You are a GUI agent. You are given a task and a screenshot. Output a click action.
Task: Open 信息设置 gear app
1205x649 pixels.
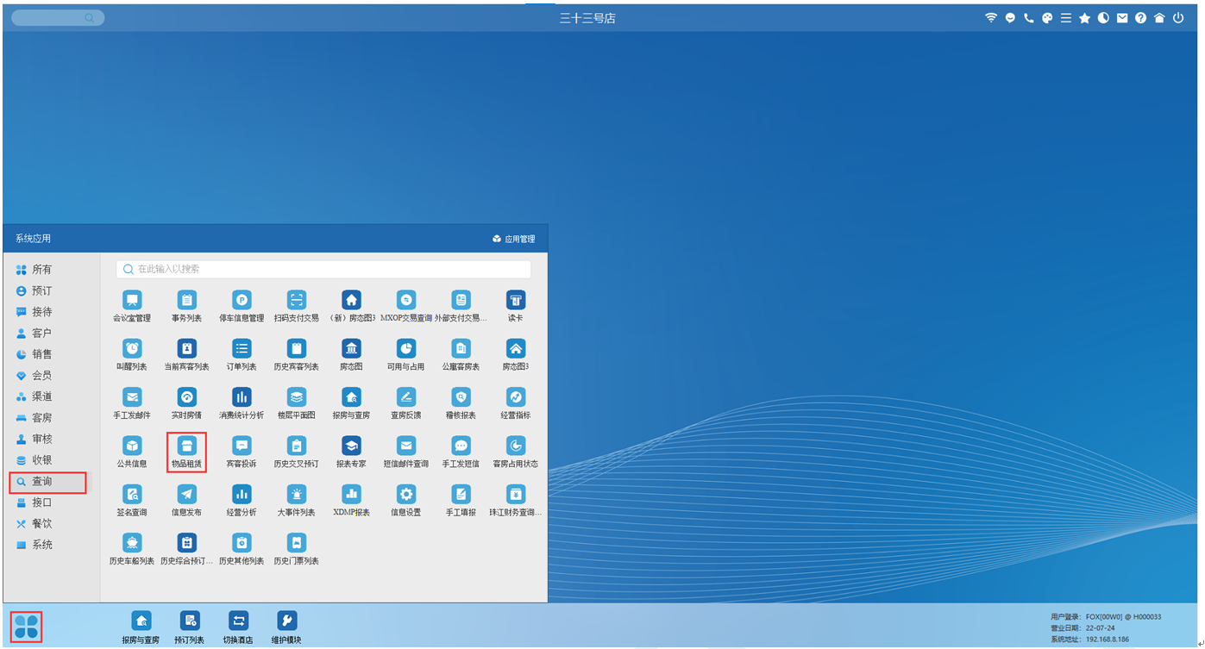406,494
